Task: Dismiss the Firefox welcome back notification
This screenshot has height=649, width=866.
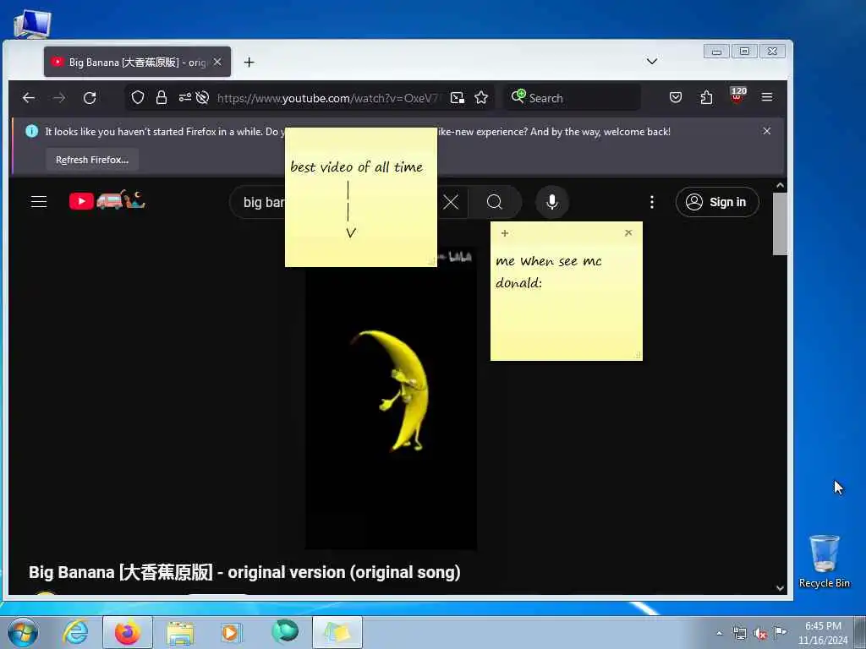Action: (766, 131)
